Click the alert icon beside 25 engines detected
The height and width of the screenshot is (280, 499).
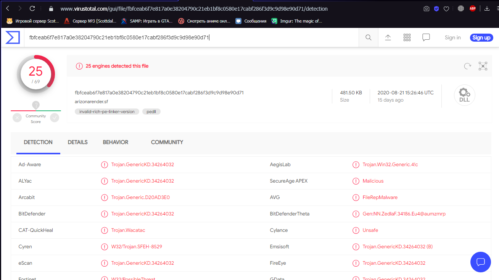point(79,66)
